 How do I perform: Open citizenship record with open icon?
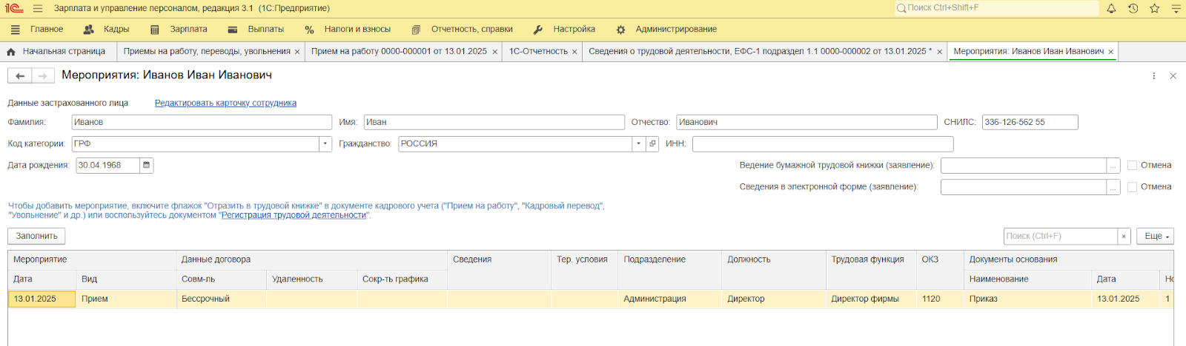[652, 144]
